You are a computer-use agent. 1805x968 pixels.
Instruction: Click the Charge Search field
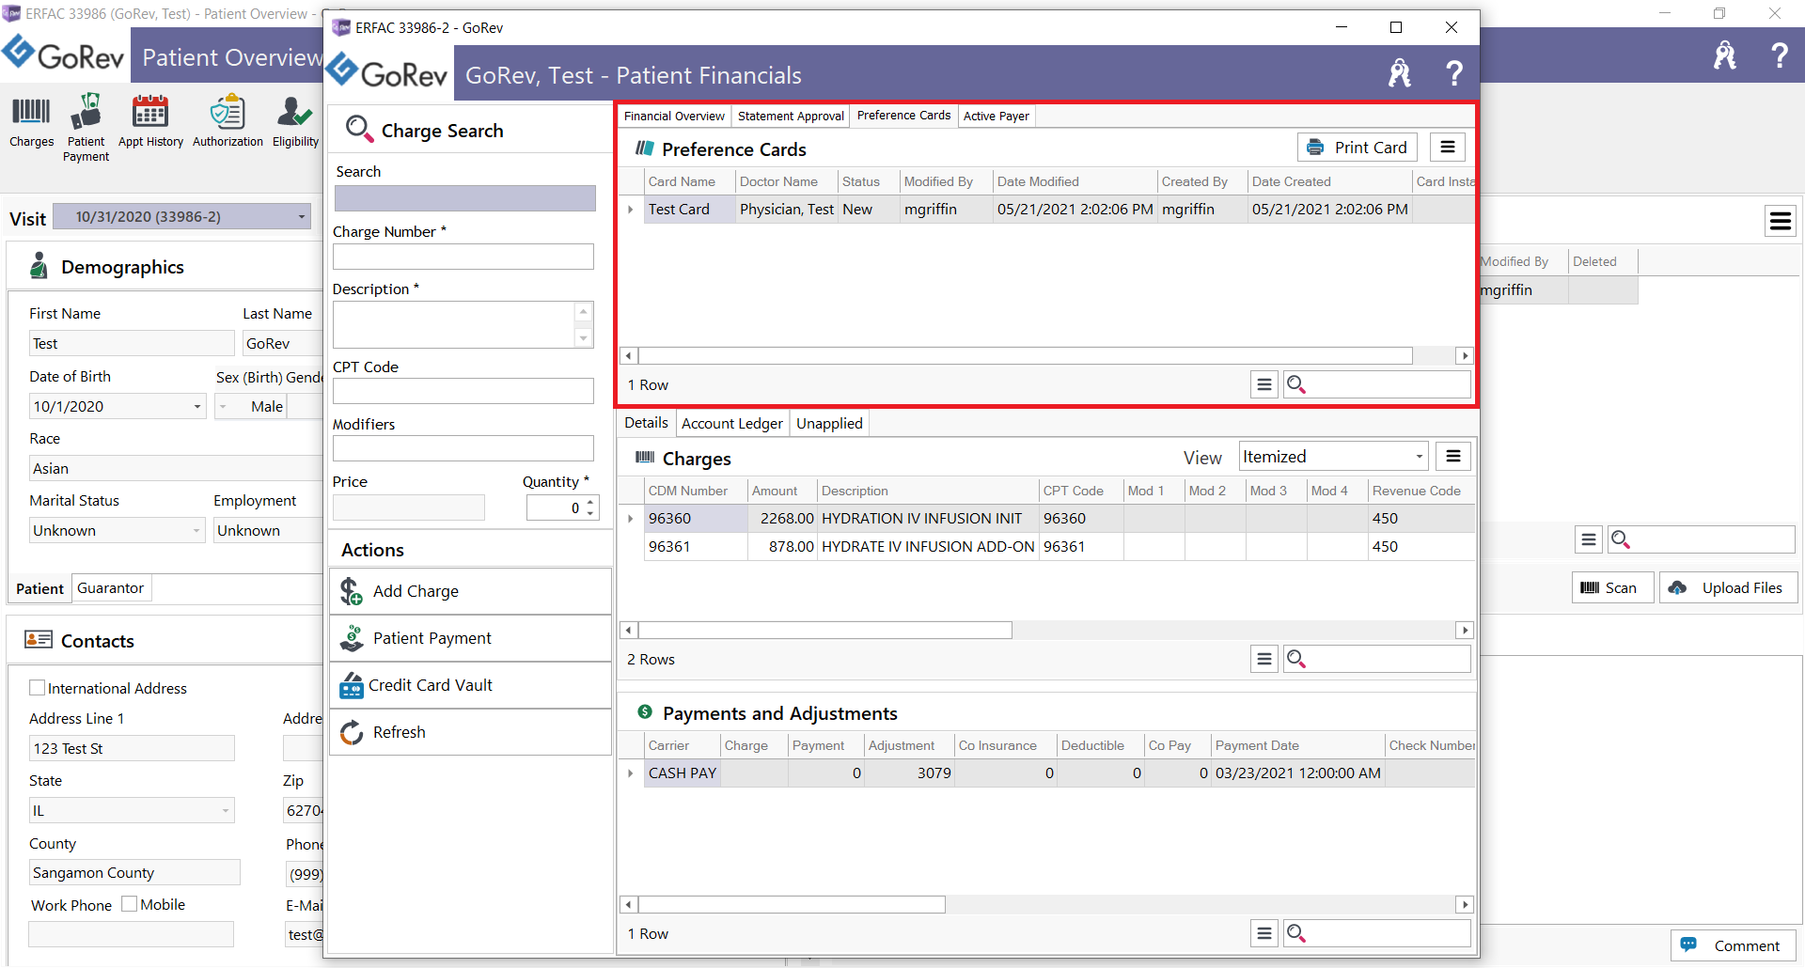click(465, 198)
